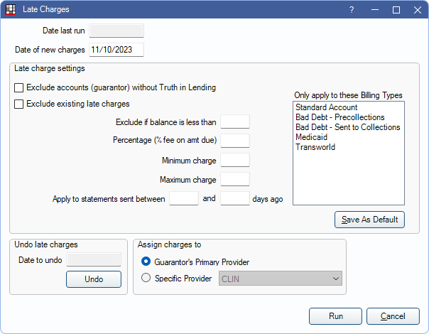Enable Exclude accounts without Truth in Lending
This screenshot has height=334, width=429.
coord(19,88)
